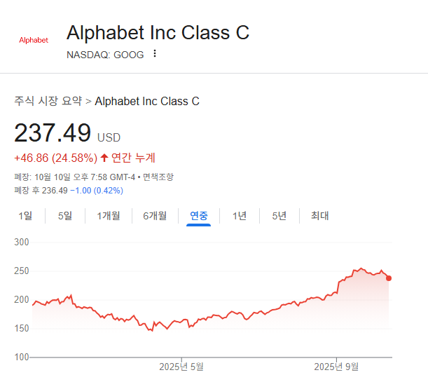
Task: Click the red up-arrow change indicator
Action: [x=104, y=158]
